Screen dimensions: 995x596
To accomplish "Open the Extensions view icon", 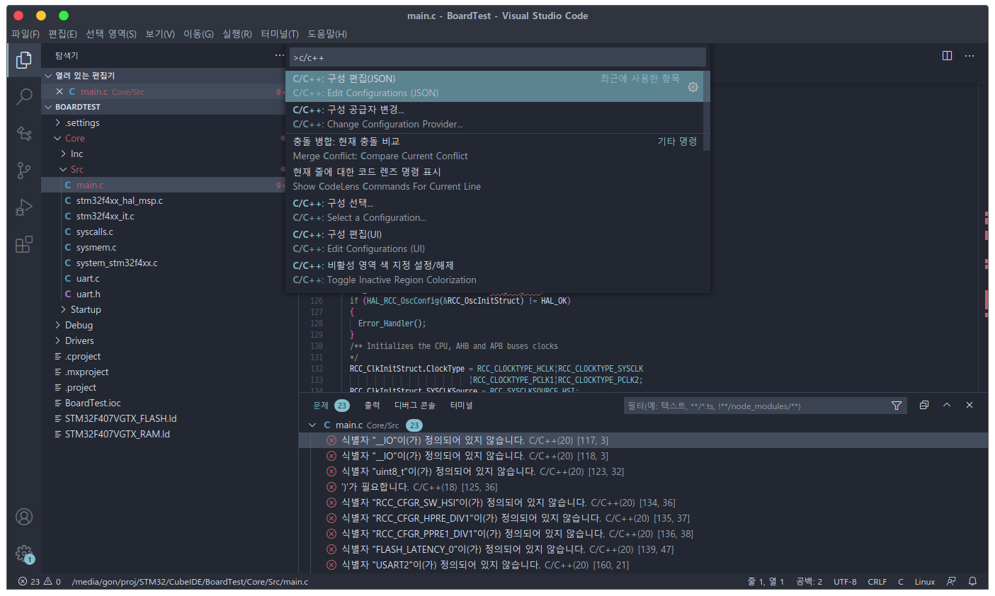I will tap(24, 244).
